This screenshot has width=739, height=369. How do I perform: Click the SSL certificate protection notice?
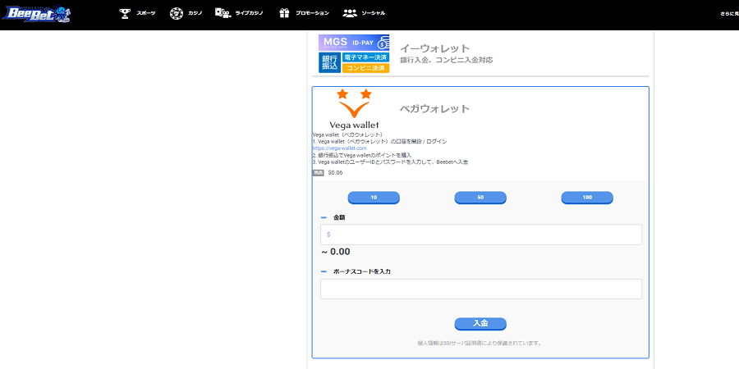[x=480, y=343]
